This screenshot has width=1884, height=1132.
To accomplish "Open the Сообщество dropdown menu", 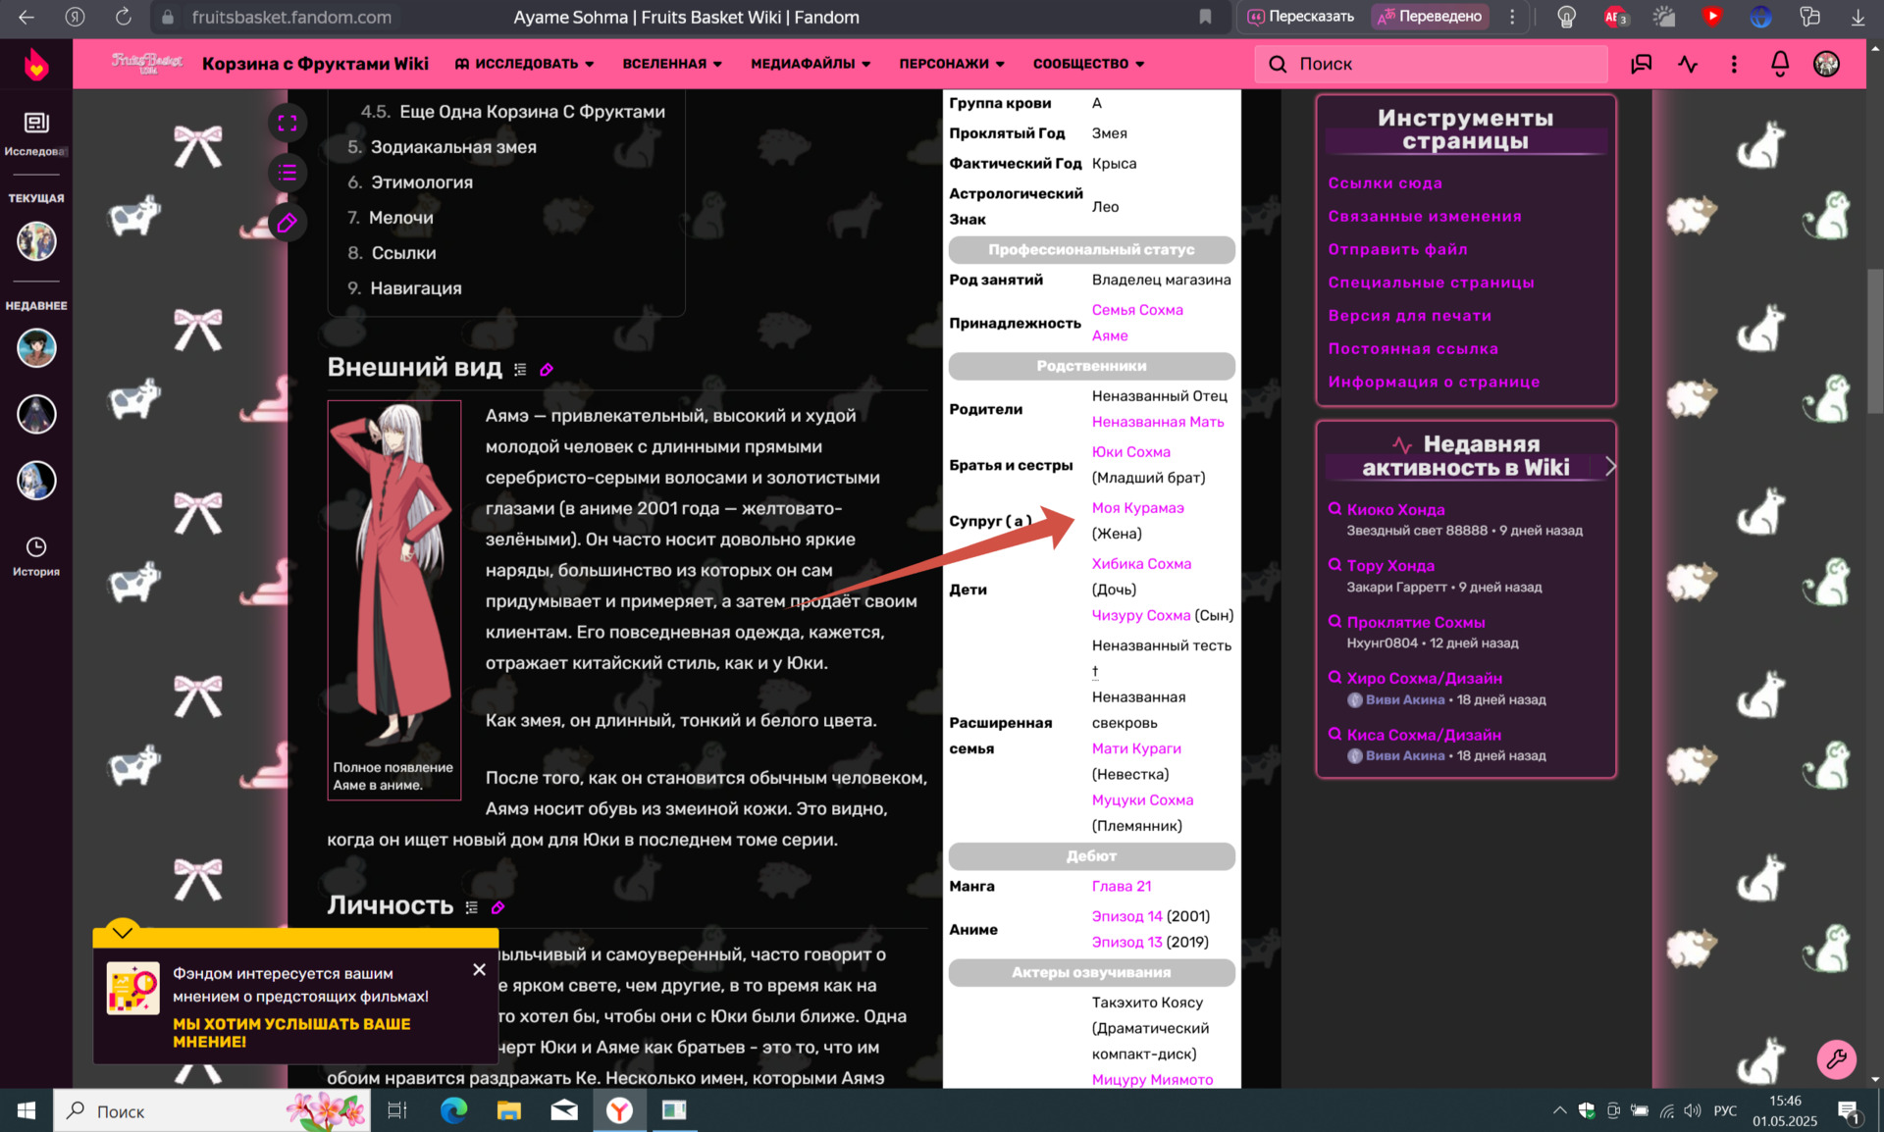I will click(1088, 64).
